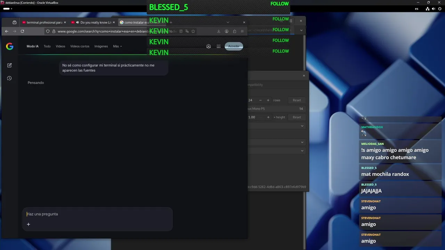Open Google apps grid
445x250 pixels.
pyautogui.click(x=219, y=46)
